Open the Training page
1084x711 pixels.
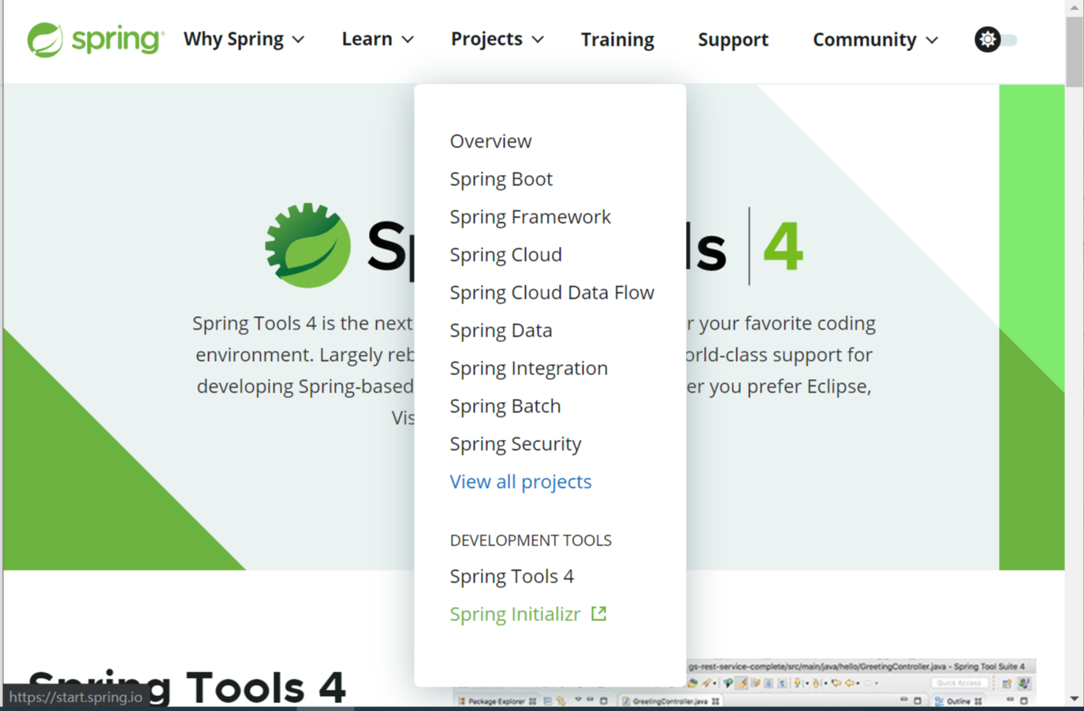[617, 39]
